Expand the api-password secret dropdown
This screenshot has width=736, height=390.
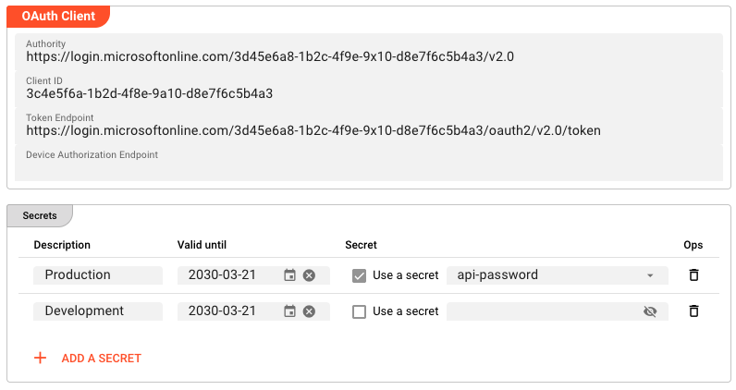(650, 275)
